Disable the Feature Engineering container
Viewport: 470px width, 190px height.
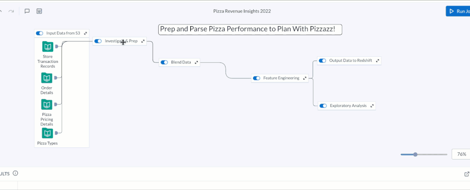tap(257, 78)
